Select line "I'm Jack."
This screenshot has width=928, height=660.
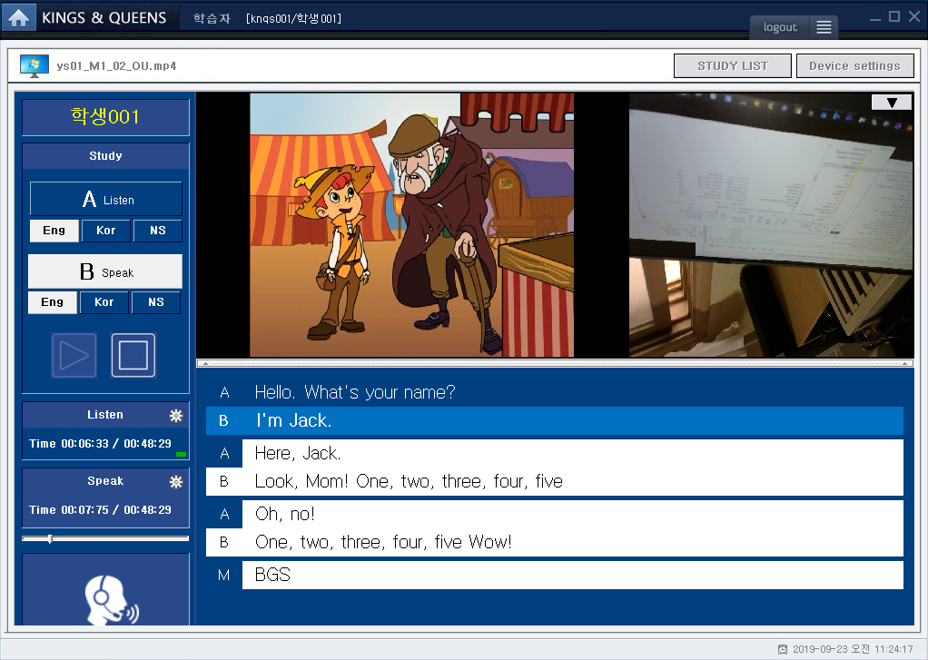(x=555, y=420)
